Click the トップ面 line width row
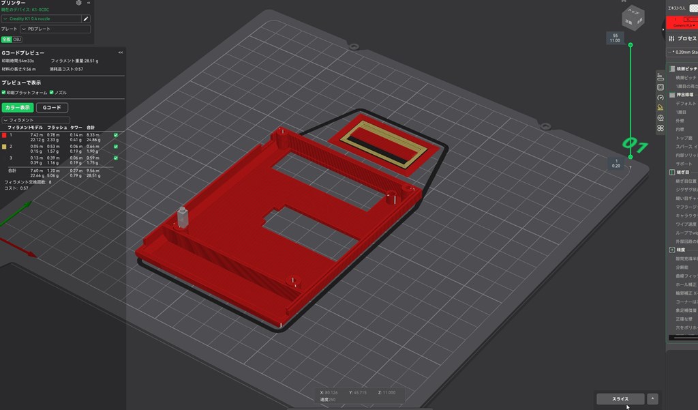 686,138
